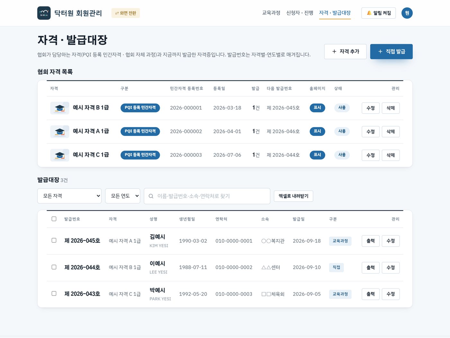450x338 pixels.
Task: Click the 직접 badge in row 제 2026-044호
Action: click(336, 268)
